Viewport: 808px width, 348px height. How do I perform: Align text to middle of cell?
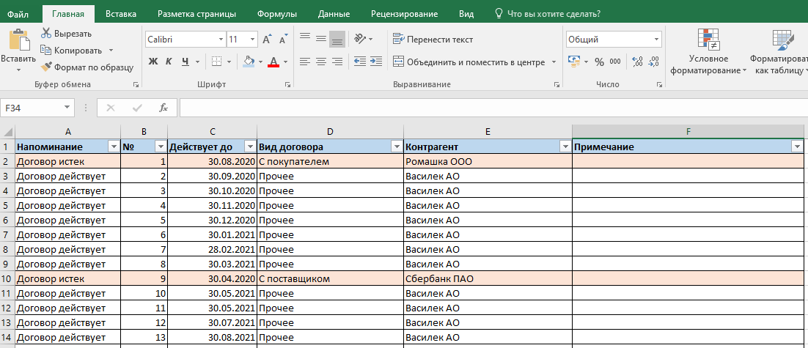coord(321,39)
